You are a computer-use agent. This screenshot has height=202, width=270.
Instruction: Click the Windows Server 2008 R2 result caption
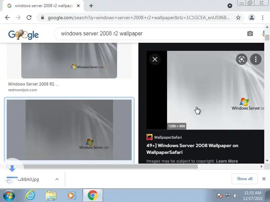pyautogui.click(x=33, y=84)
